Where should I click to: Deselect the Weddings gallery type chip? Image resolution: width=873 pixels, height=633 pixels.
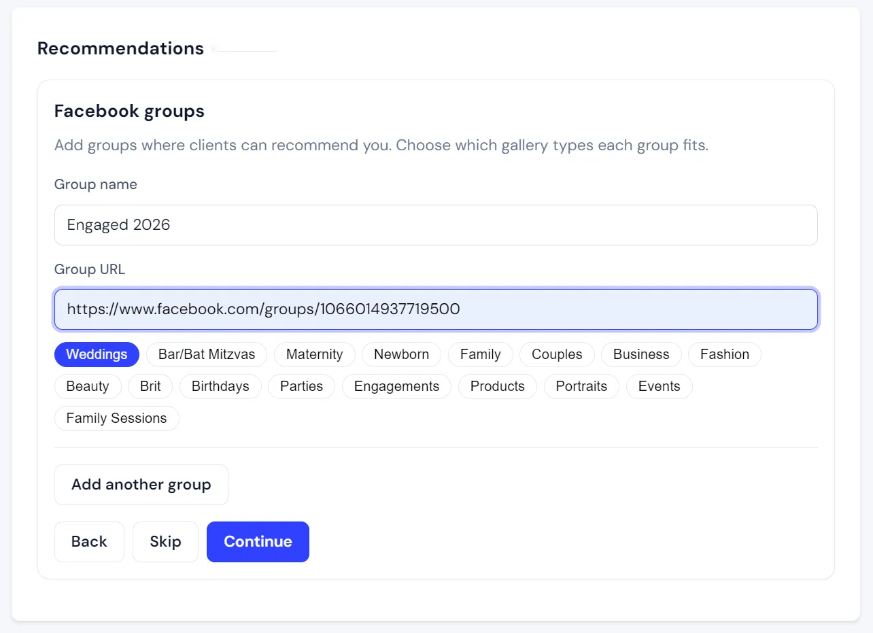click(x=97, y=354)
